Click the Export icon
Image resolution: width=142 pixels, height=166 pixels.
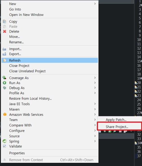point(4,54)
